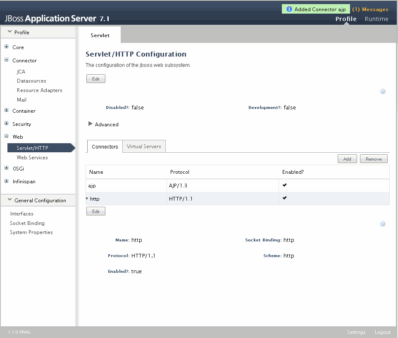The image size is (398, 338).
Task: Click the Socket Binding value http
Action: point(288,240)
